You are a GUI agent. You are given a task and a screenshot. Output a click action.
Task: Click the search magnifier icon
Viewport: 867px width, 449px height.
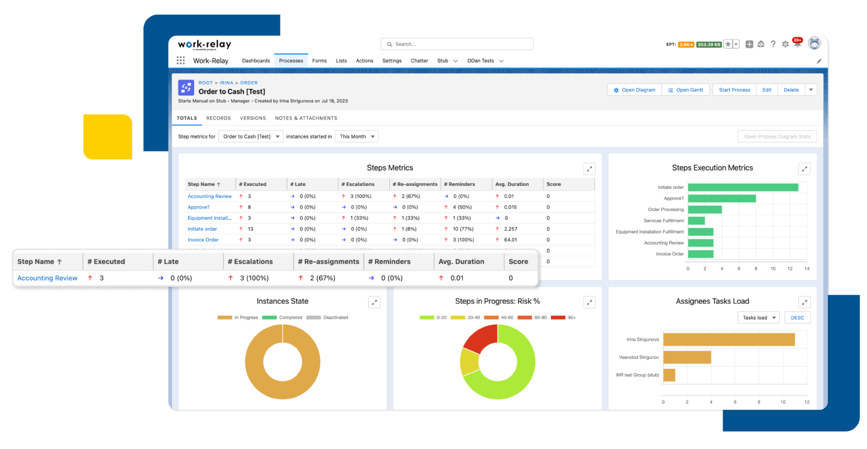coord(390,44)
